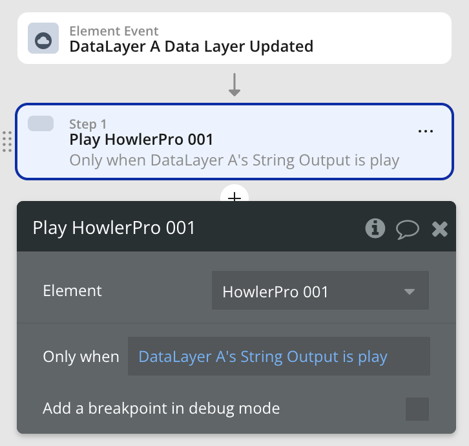Click the Step 1 placeholder icon box
The height and width of the screenshot is (446, 469).
pos(41,123)
